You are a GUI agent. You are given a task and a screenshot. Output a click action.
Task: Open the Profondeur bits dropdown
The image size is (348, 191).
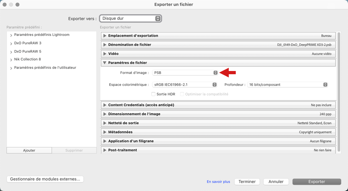288,85
